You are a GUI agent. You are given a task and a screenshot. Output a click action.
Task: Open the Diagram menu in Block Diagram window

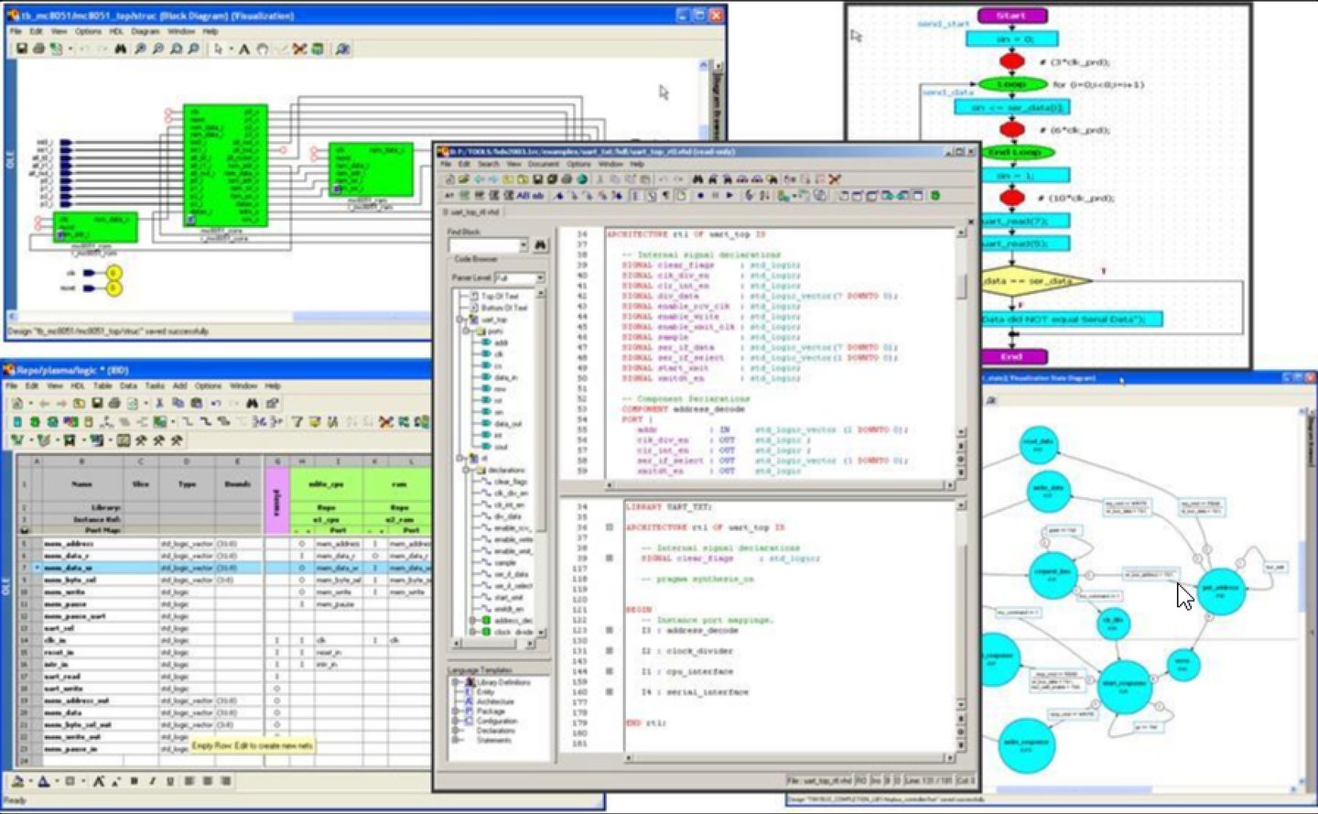coord(145,31)
